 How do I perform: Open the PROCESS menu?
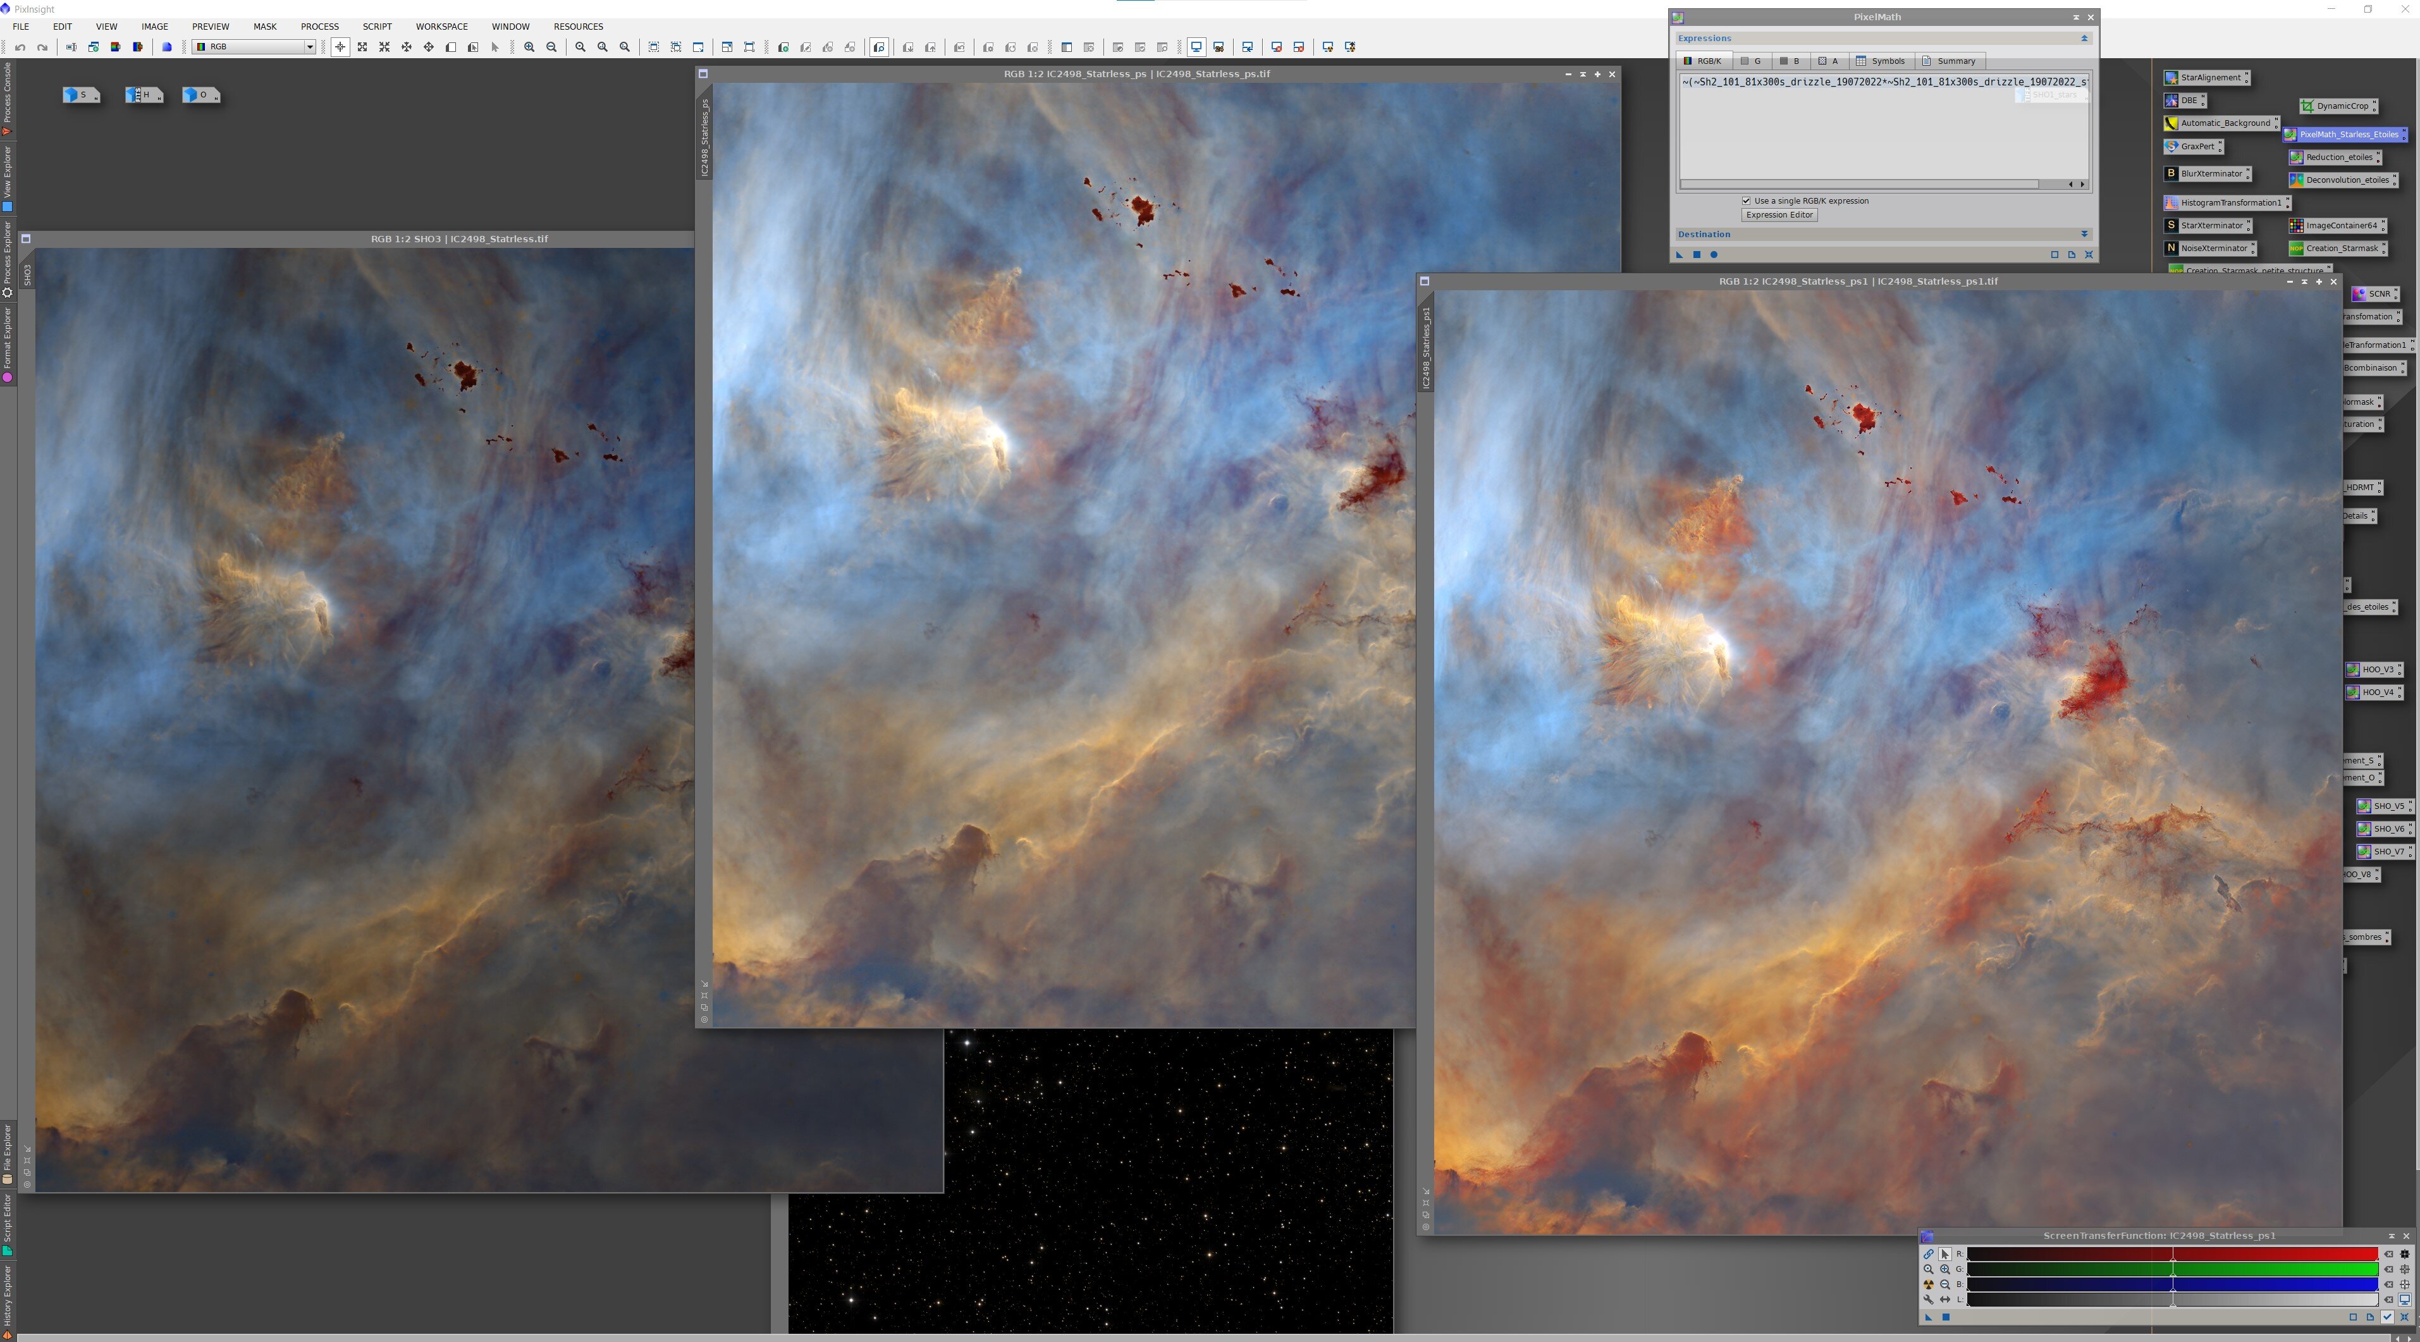[x=319, y=27]
